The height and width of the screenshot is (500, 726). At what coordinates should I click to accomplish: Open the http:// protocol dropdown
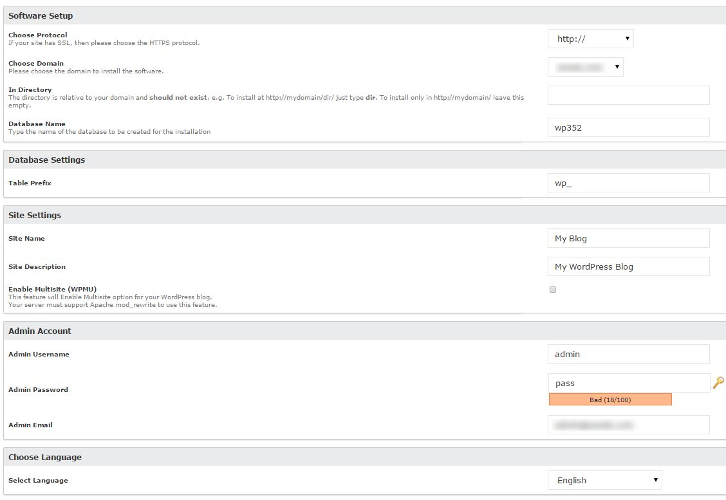click(590, 39)
